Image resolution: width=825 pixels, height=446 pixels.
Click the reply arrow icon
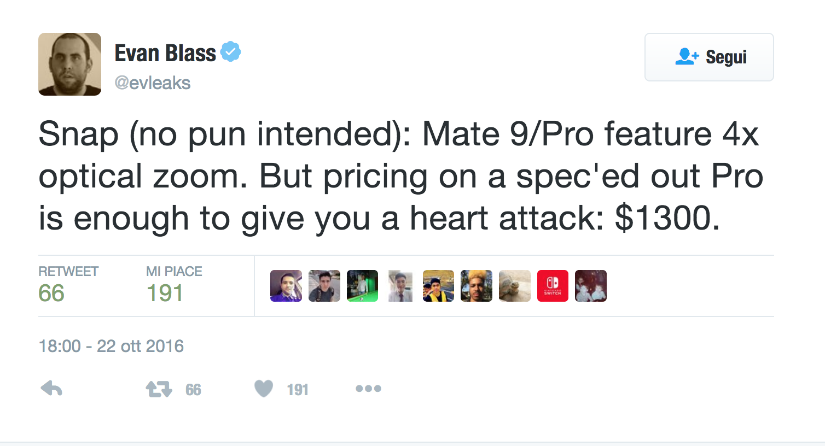coord(51,389)
